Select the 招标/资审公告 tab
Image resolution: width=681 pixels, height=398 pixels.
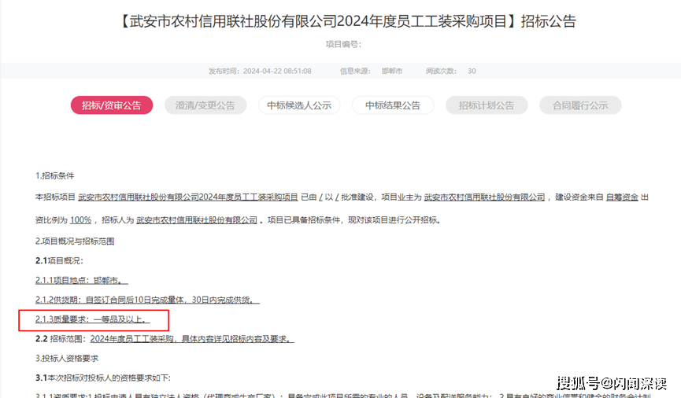[x=111, y=105]
